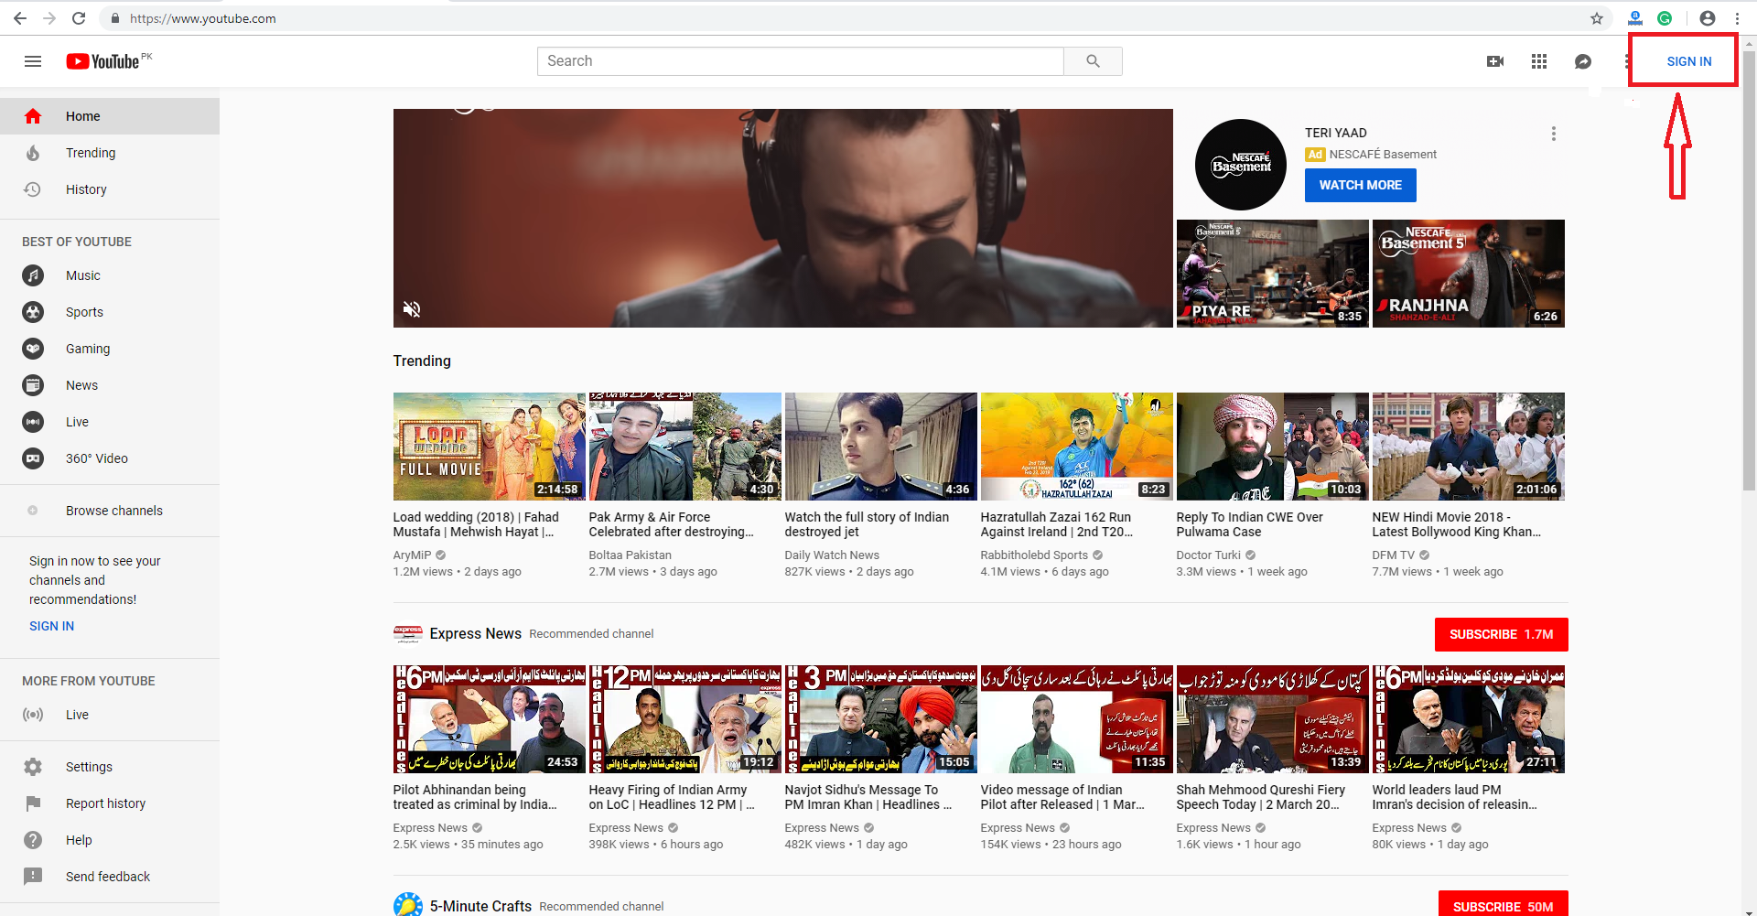This screenshot has height=916, width=1757.
Task: Open the create video camera icon
Action: pyautogui.click(x=1495, y=61)
